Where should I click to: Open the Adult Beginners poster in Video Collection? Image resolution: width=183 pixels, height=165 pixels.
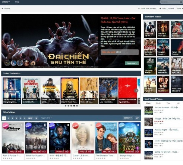31,90
